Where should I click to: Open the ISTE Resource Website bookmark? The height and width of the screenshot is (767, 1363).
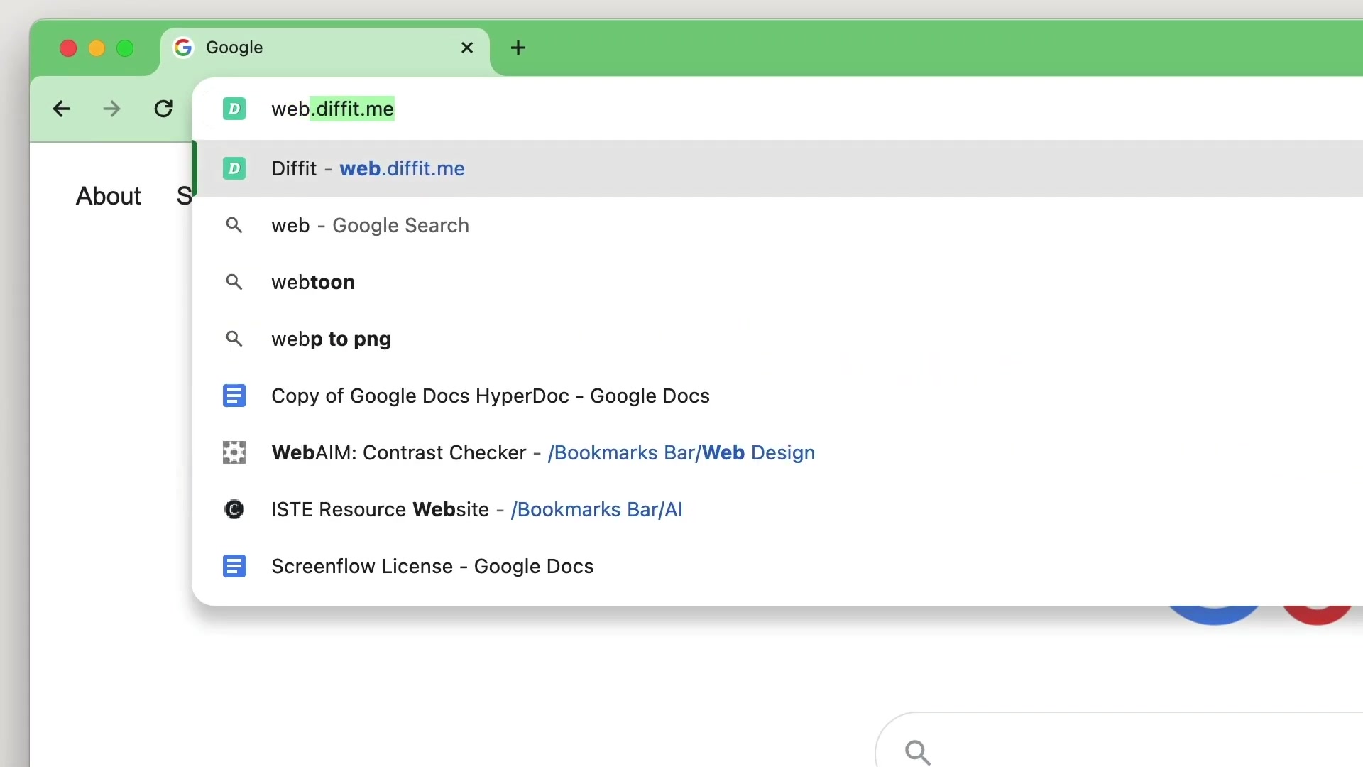pos(777,509)
